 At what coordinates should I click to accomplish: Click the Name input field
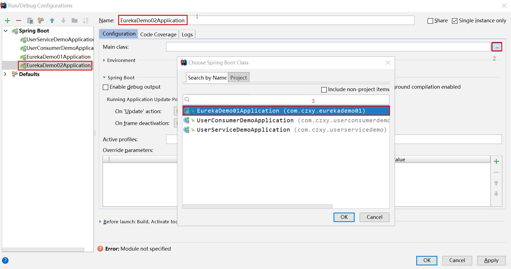point(266,20)
